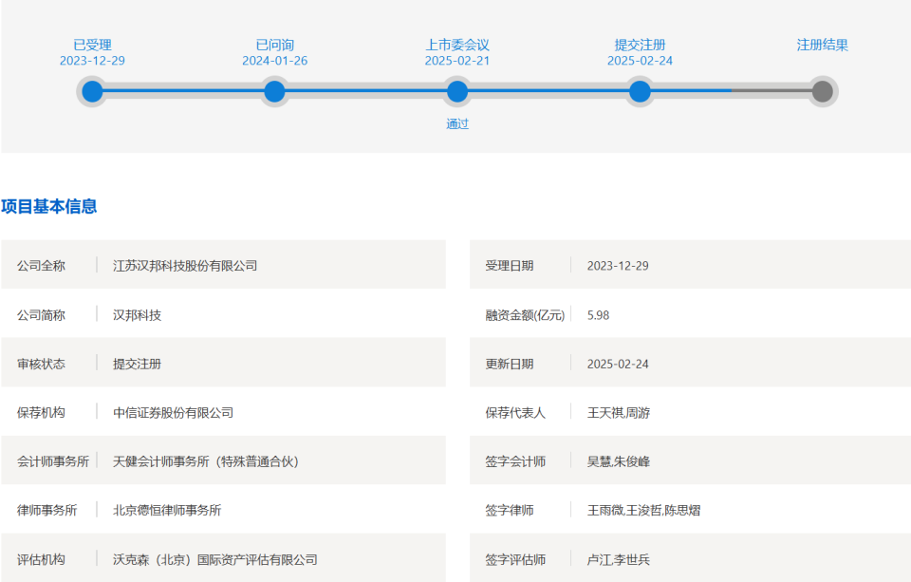Click the 提交注册 timeline circle marker

640,91
